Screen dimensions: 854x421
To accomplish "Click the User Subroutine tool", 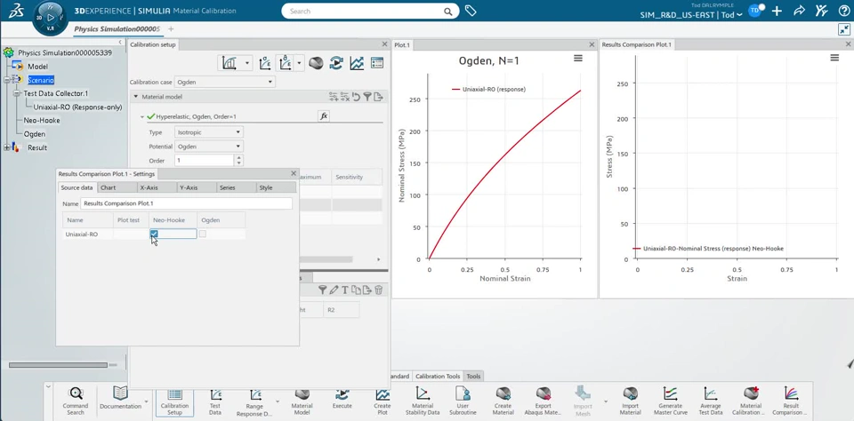I will pyautogui.click(x=463, y=401).
